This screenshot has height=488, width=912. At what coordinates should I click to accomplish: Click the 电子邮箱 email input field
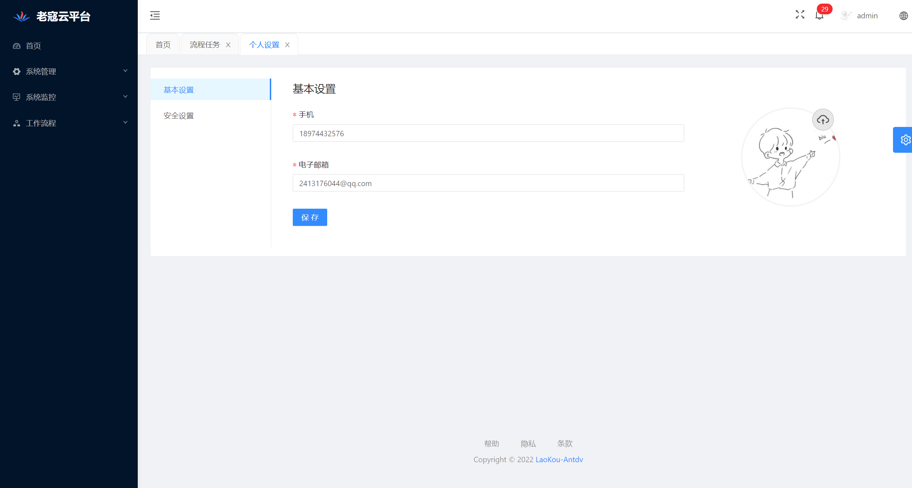tap(488, 183)
